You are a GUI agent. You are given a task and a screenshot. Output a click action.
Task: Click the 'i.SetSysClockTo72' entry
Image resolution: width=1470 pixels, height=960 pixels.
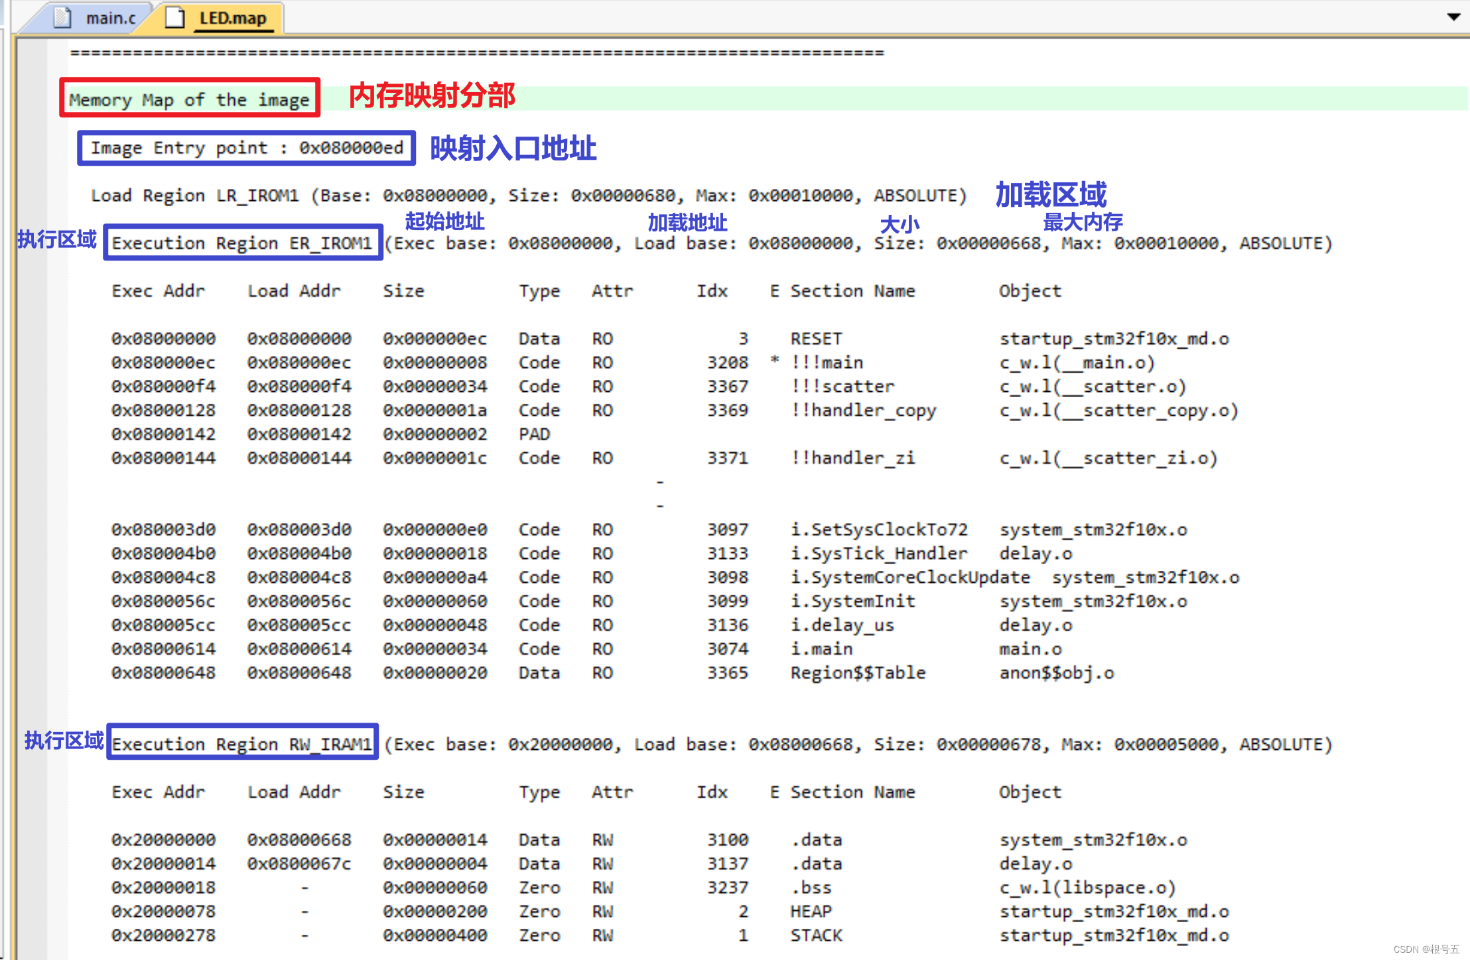(879, 529)
